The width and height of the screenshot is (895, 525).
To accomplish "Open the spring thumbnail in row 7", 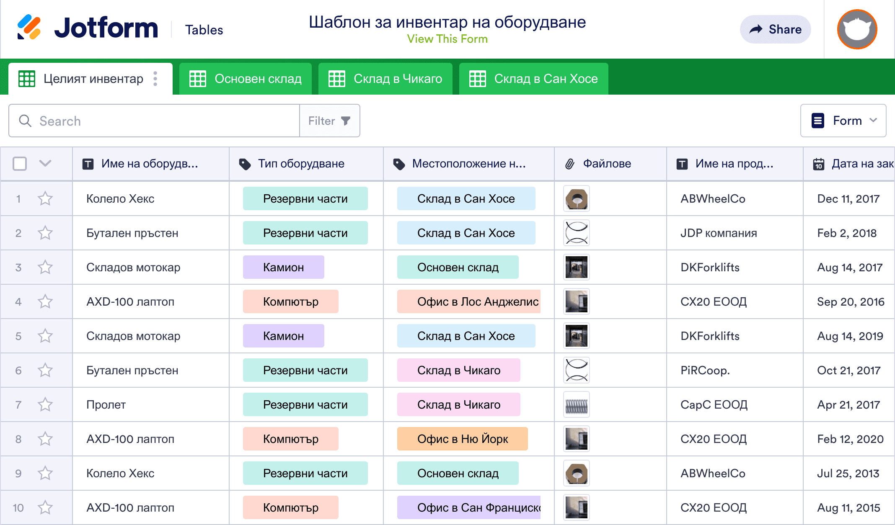I will (577, 405).
